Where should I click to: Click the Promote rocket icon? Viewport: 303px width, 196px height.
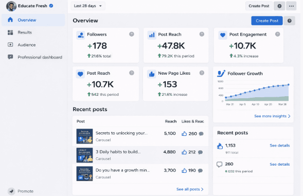pyautogui.click(x=11, y=191)
